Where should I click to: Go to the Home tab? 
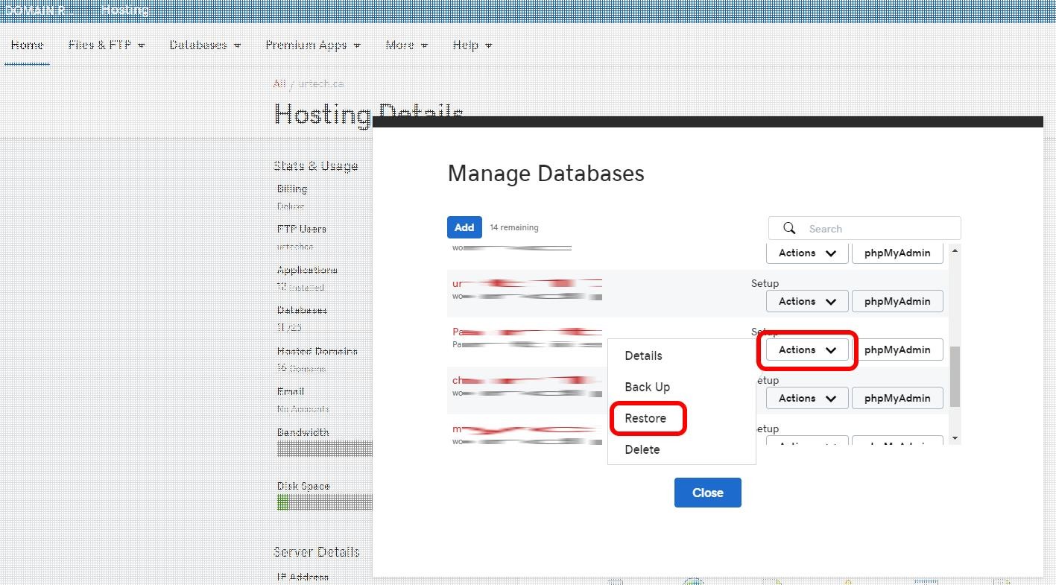pyautogui.click(x=27, y=45)
